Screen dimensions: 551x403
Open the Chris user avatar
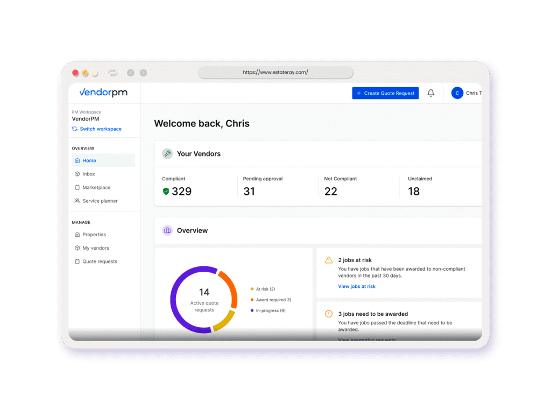pos(457,93)
